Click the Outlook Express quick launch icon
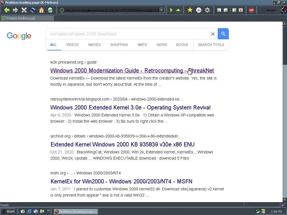 tap(36, 212)
